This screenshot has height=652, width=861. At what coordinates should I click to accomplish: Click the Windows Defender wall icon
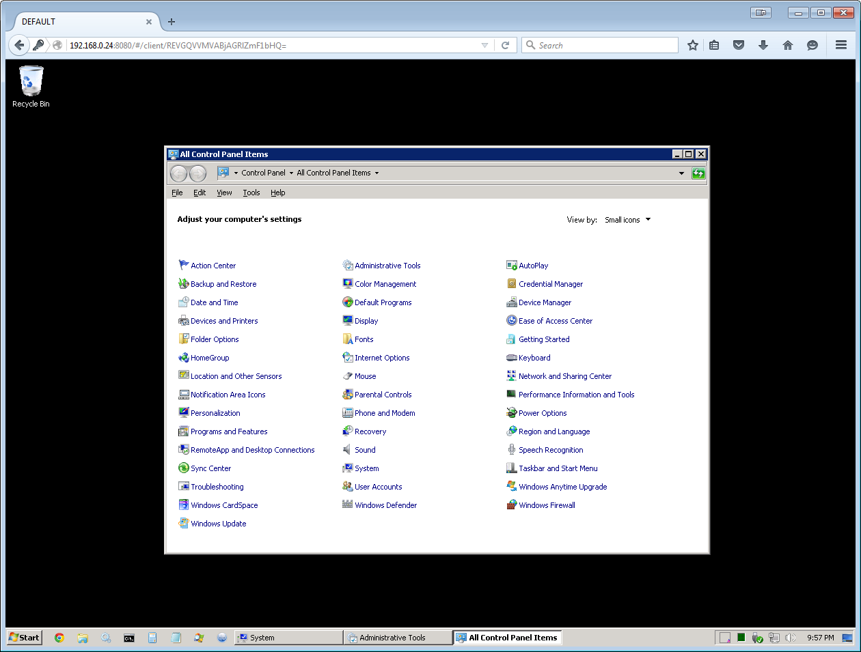click(x=347, y=505)
